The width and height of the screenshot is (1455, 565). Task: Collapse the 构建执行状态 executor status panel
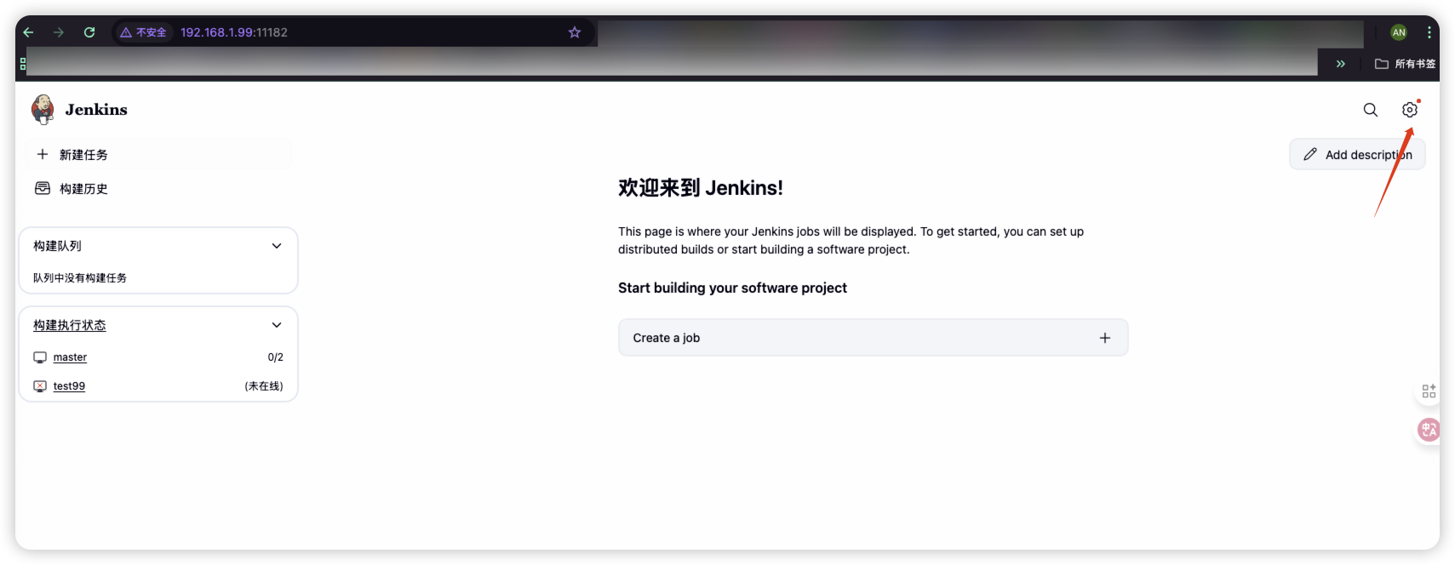tap(277, 325)
